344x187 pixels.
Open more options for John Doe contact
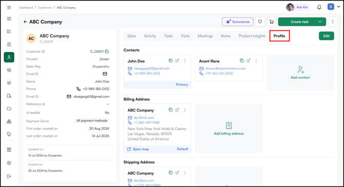pyautogui.click(x=185, y=61)
